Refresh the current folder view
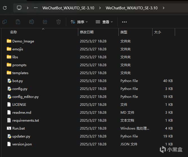Viewport: 188px width, 157px height. [x=5, y=8]
